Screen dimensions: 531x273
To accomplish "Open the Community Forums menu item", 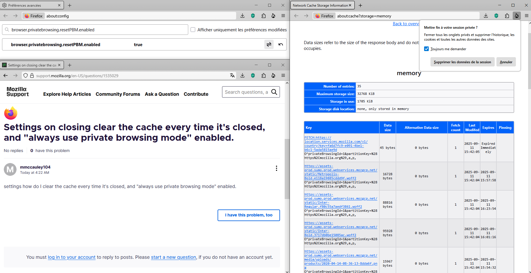I will click(x=118, y=94).
